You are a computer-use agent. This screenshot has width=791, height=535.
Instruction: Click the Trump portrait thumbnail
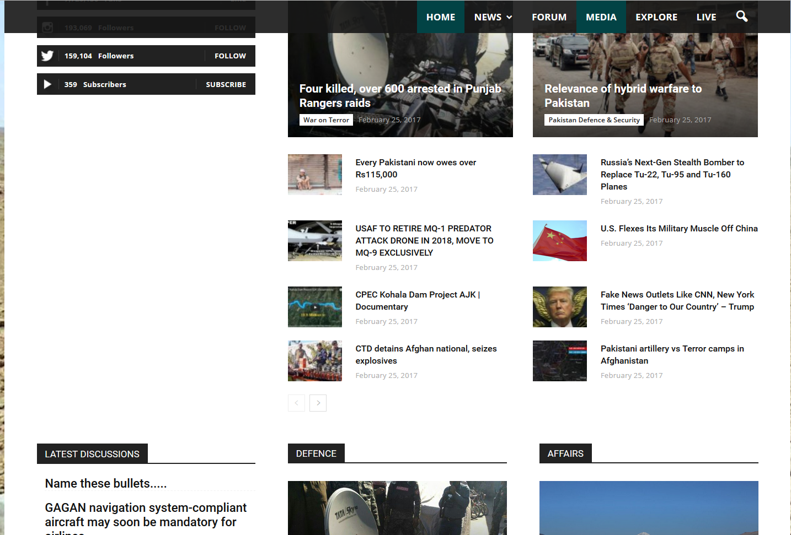560,307
